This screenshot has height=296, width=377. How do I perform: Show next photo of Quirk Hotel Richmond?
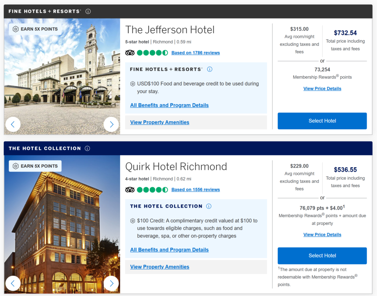(111, 283)
